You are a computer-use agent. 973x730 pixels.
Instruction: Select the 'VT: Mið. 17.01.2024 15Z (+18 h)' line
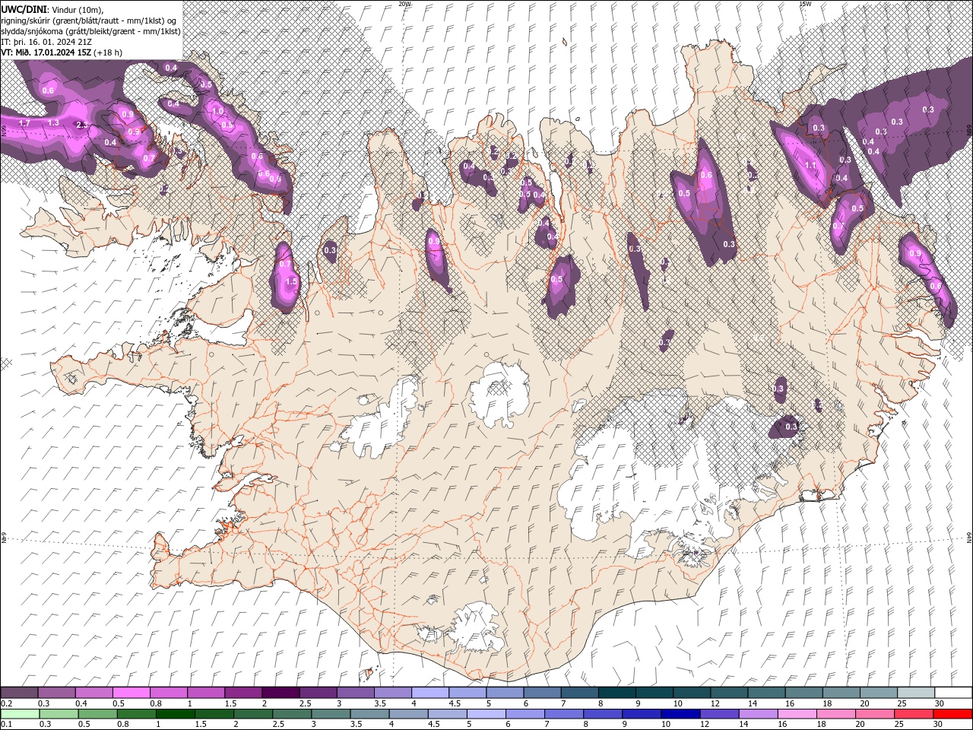point(62,52)
